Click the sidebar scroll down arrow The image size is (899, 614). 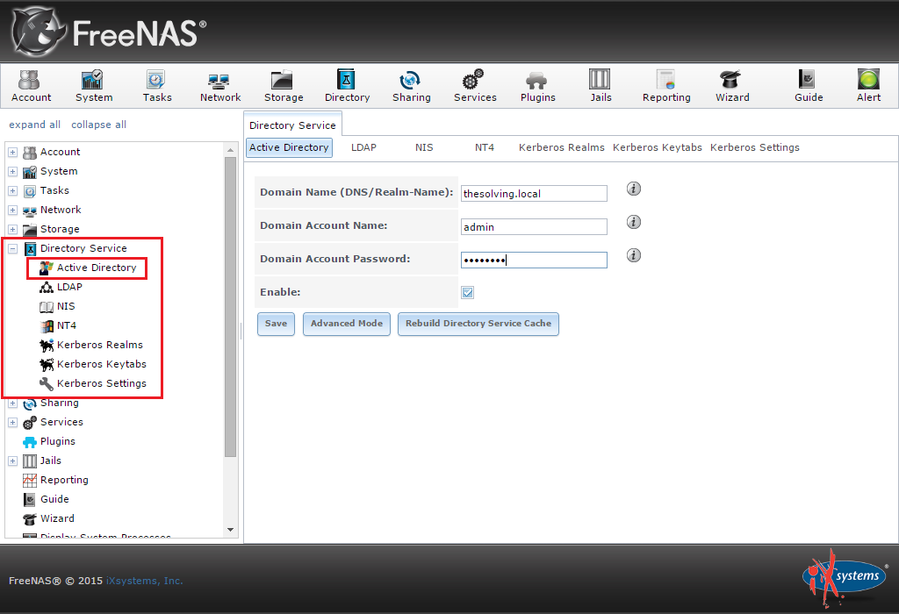(x=231, y=530)
